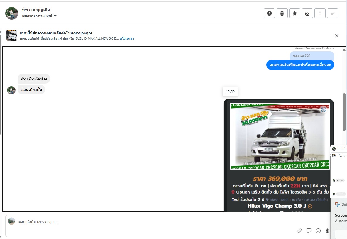347x239 pixels.
Task: Click the Snipping Tool icon in notification
Action: (x=337, y=204)
